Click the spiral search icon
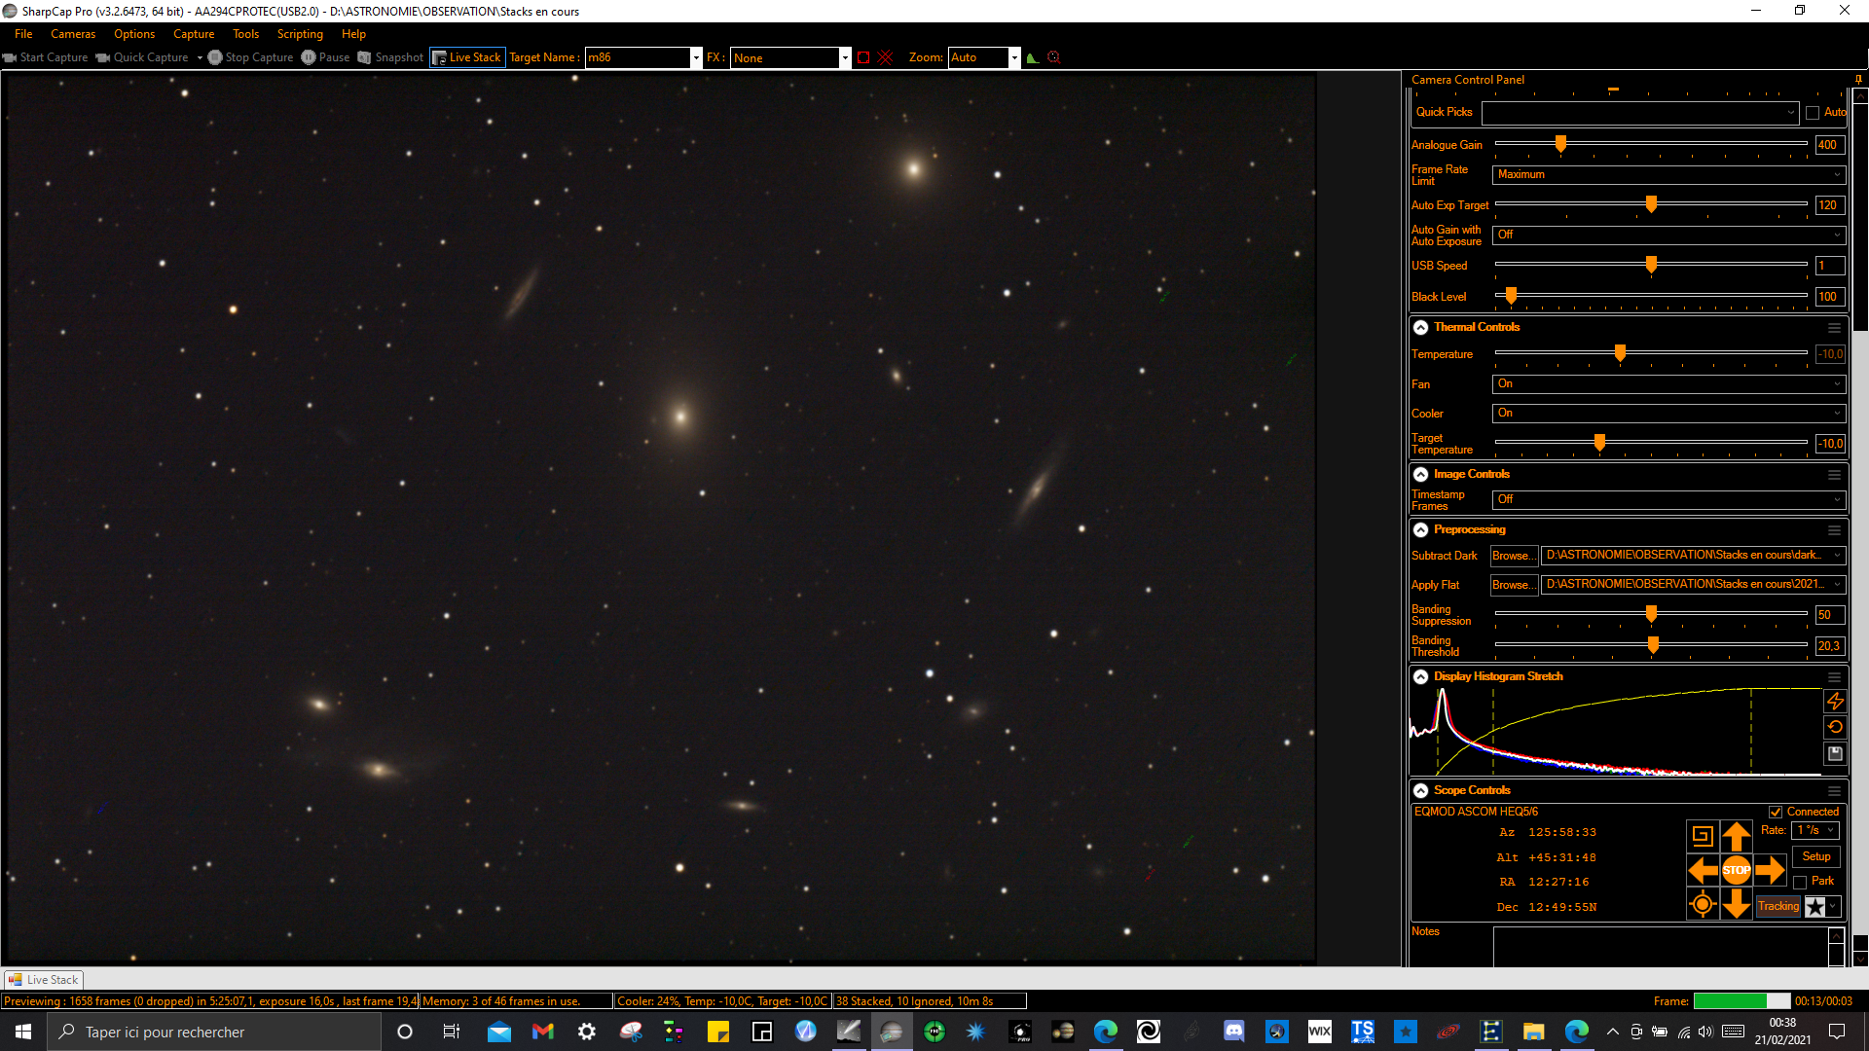This screenshot has width=1869, height=1051. [x=1703, y=836]
